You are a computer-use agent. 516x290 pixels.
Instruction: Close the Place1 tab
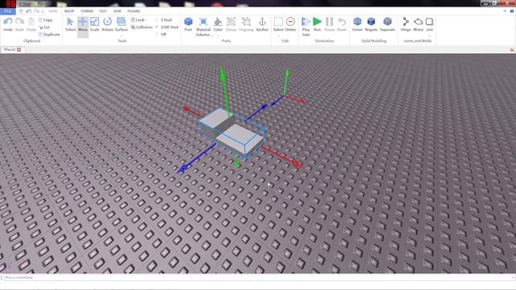[x=19, y=50]
